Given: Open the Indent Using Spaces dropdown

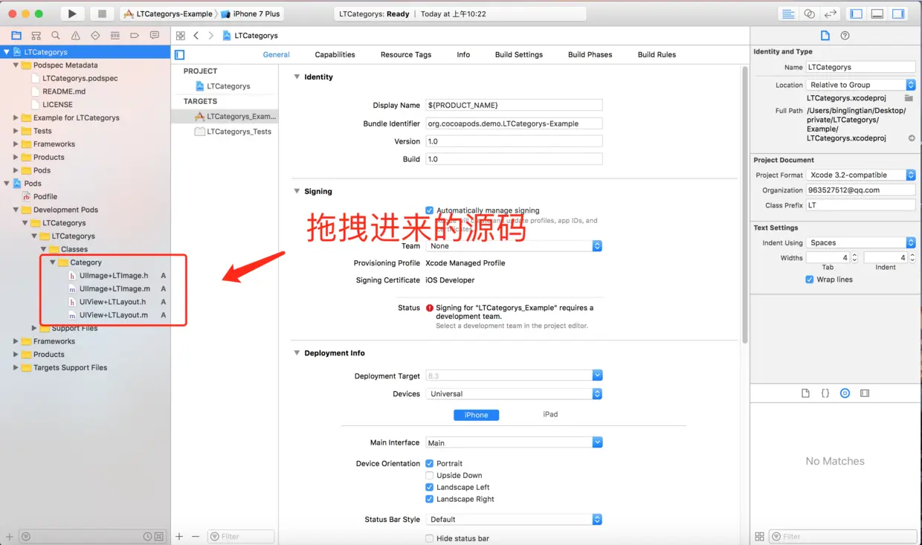Looking at the screenshot, I should coord(861,242).
